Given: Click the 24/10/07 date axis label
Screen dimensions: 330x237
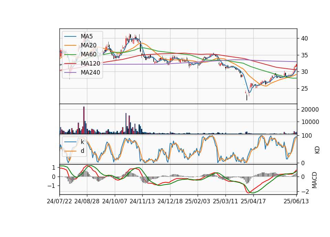Looking at the screenshot, I should [115, 201].
